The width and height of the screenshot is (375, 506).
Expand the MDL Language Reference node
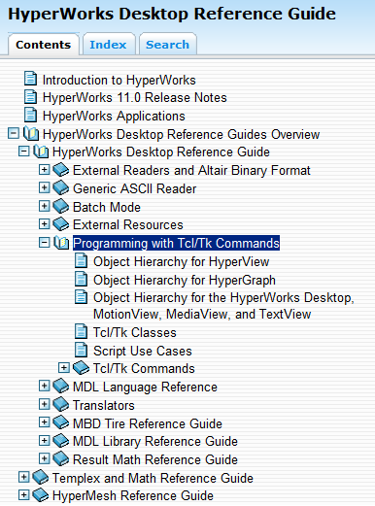click(44, 386)
